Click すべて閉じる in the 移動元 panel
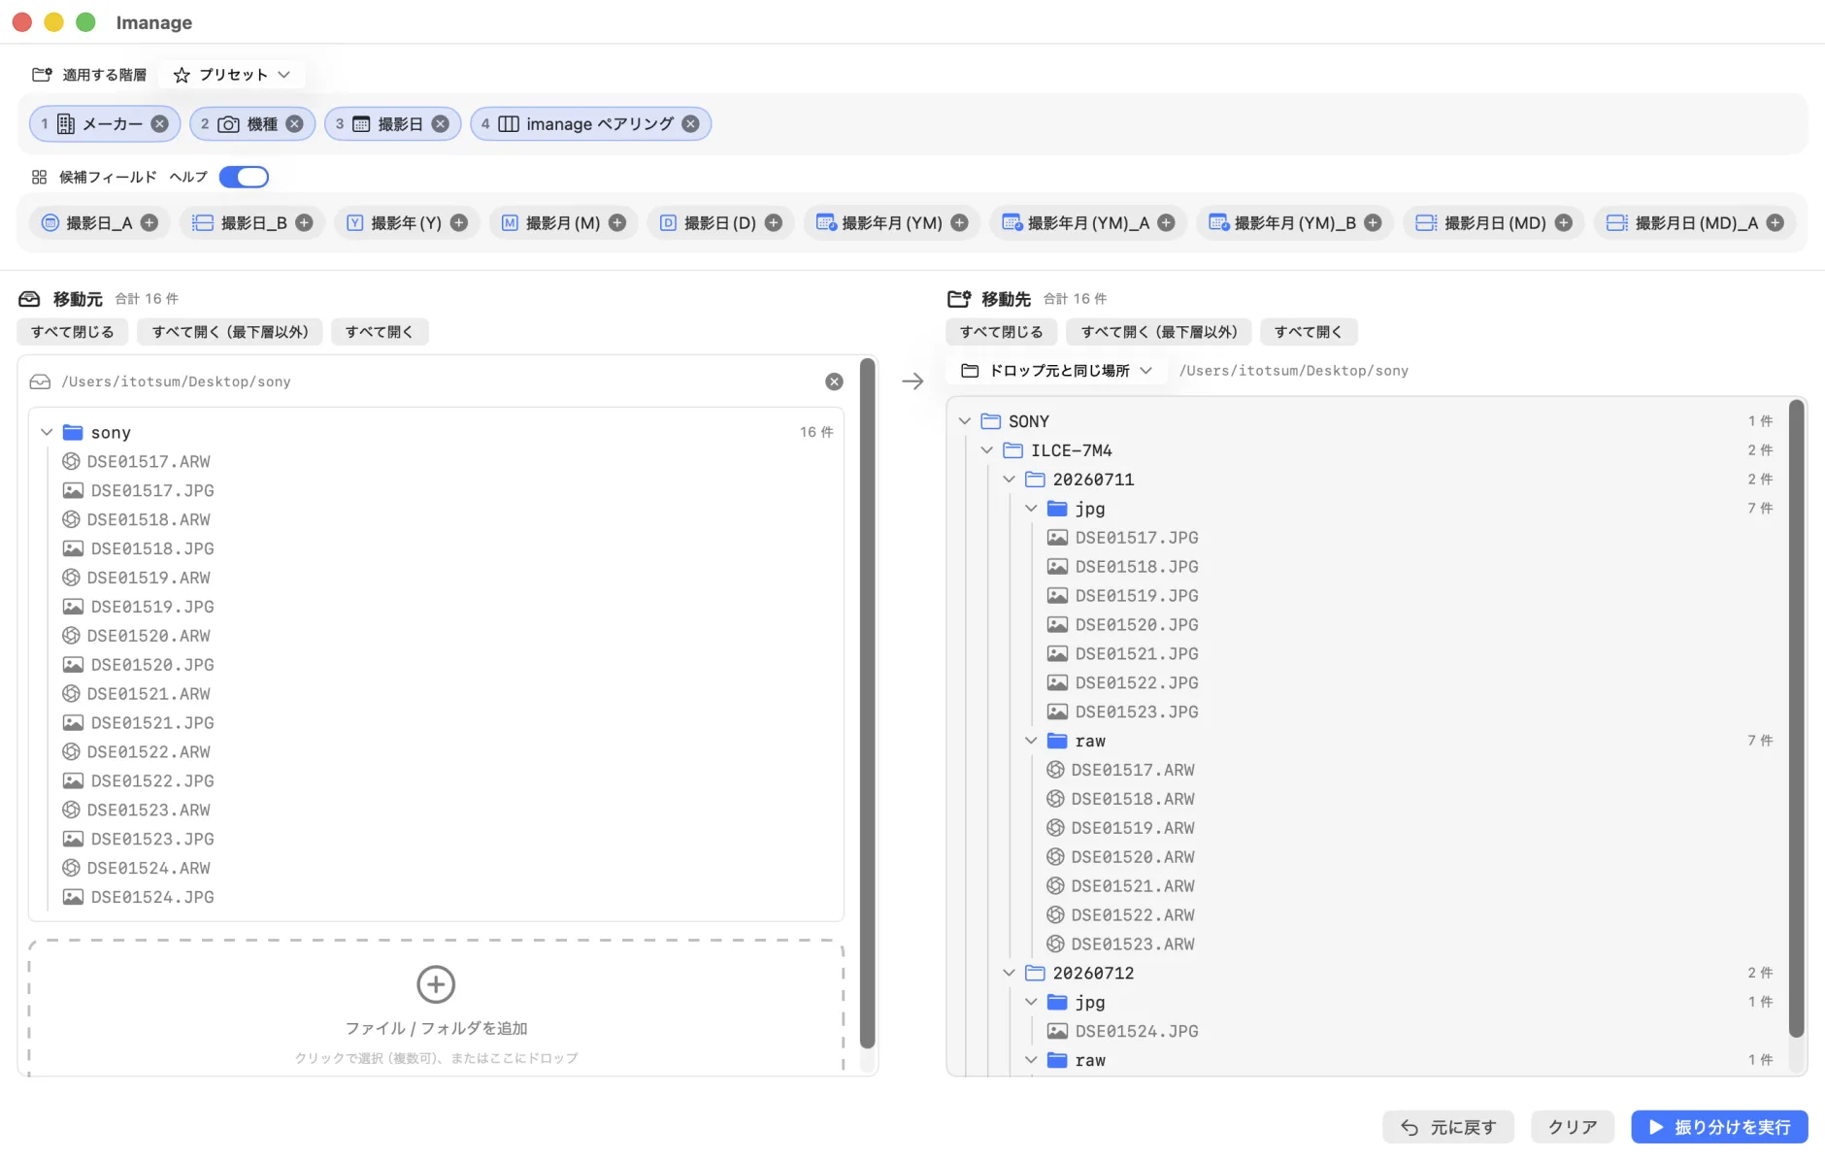 pos(73,332)
